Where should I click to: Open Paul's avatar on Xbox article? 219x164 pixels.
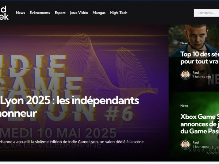(x=185, y=144)
